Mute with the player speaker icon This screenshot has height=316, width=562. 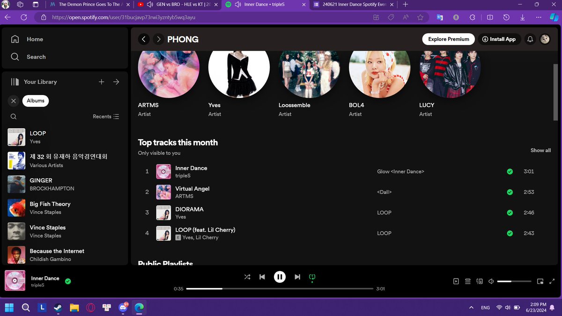(491, 281)
